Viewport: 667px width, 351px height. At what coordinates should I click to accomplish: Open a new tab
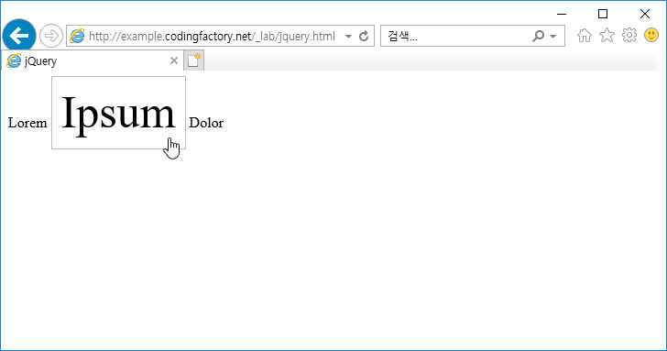tap(194, 60)
